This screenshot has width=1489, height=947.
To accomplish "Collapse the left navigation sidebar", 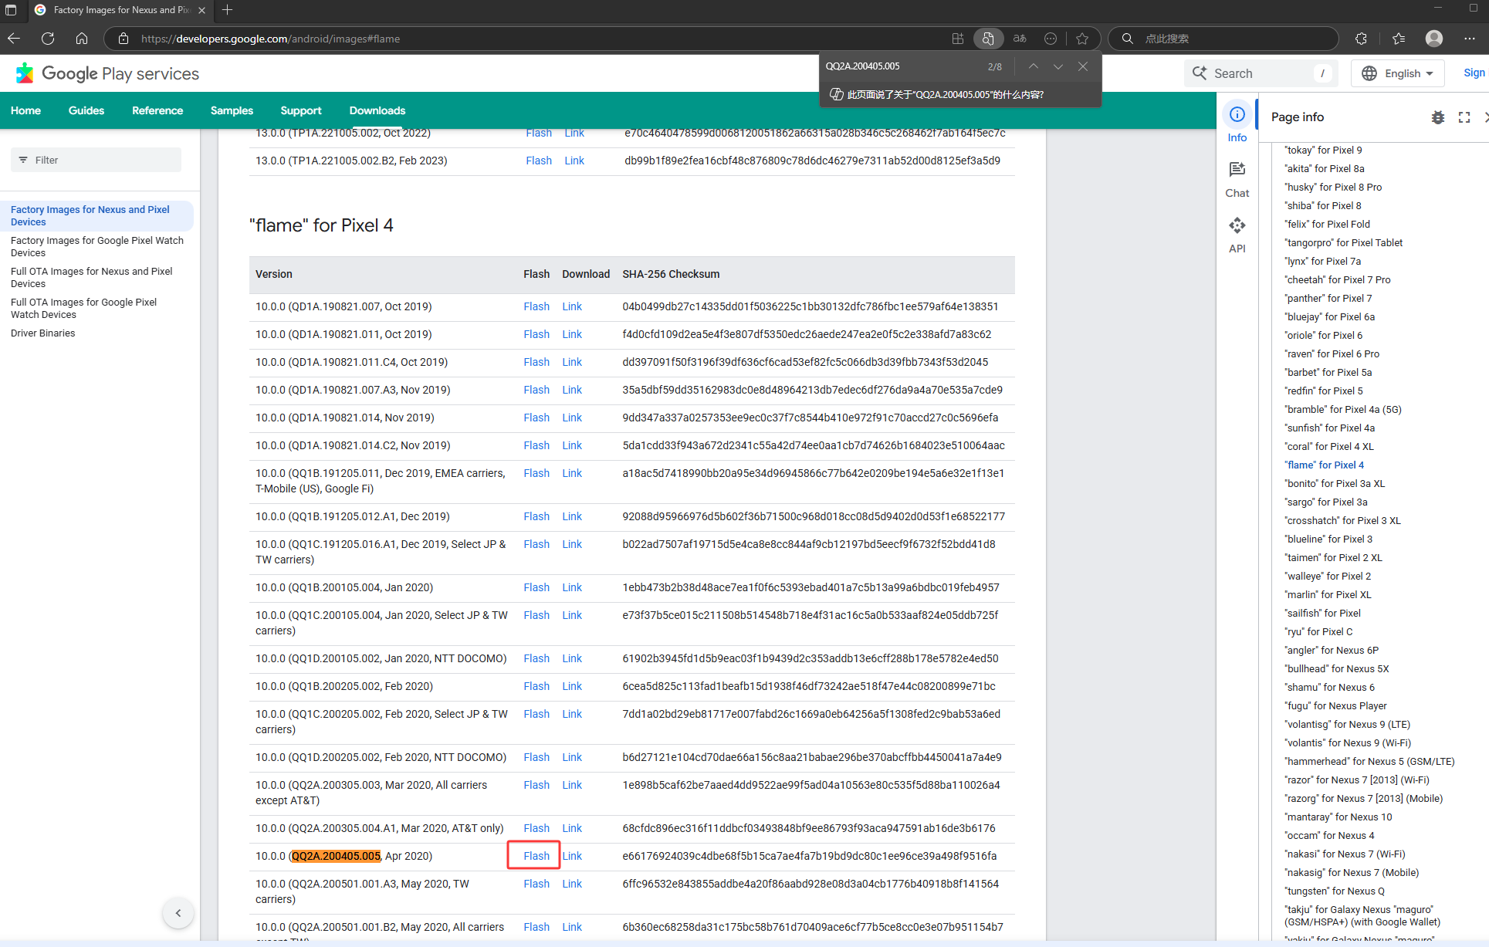I will click(x=178, y=913).
